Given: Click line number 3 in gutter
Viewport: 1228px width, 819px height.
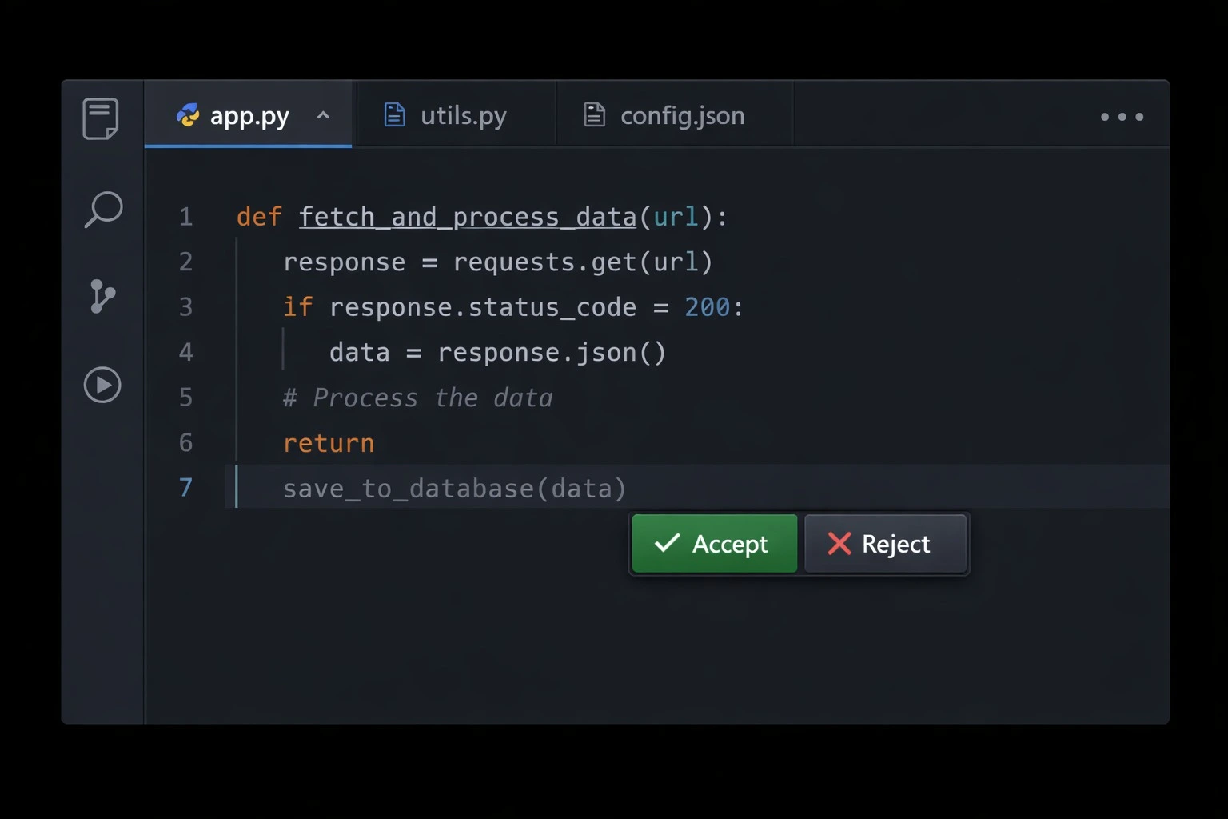Looking at the screenshot, I should tap(185, 307).
